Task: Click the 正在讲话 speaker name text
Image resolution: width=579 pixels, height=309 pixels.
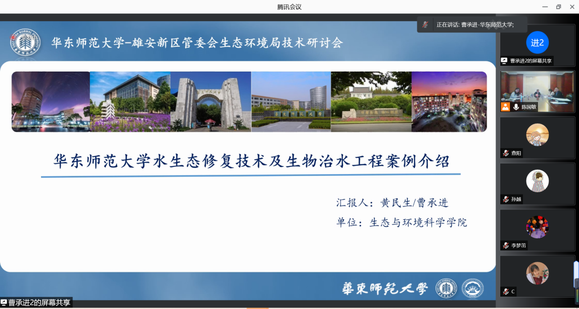Action: point(475,25)
